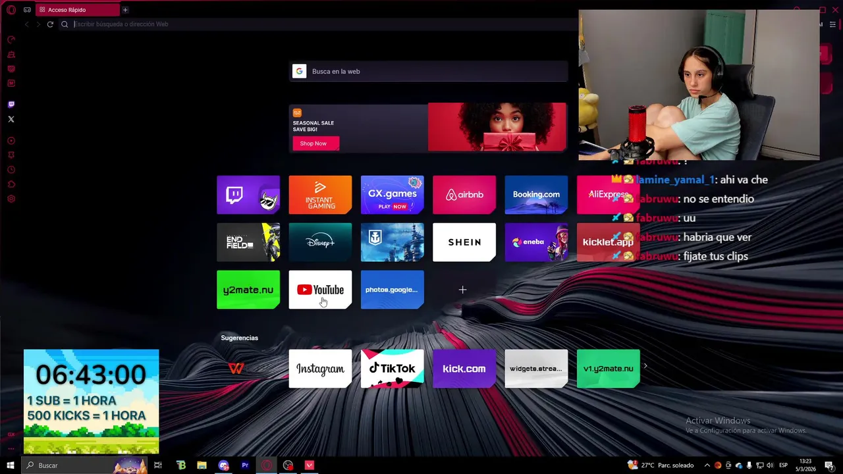This screenshot has width=843, height=474.
Task: Open History clock icon in sidebar
Action: [11, 170]
